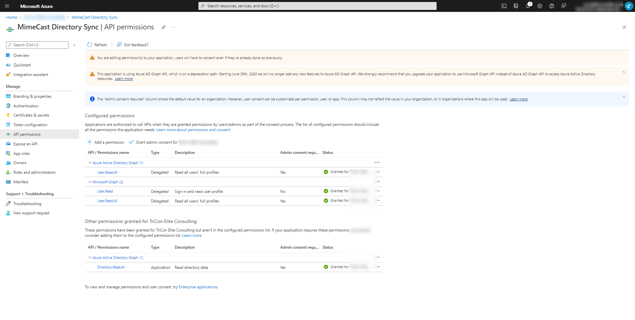Click Home breadcrumb link
This screenshot has height=320, width=635.
(x=12, y=18)
